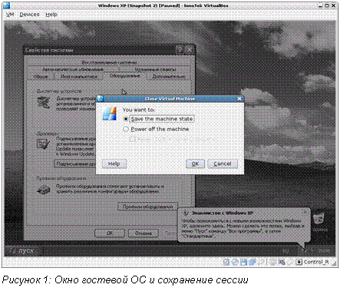Open the Восстановление системы tab
340x291 pixels.
tap(110, 62)
